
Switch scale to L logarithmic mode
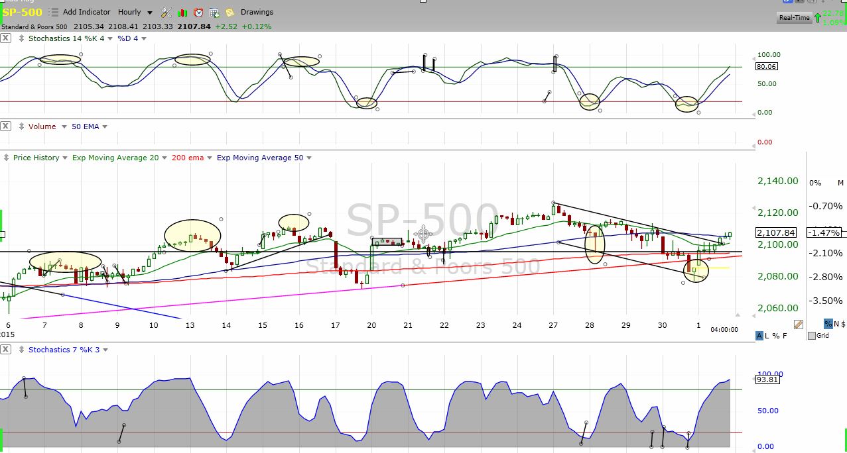(x=768, y=336)
